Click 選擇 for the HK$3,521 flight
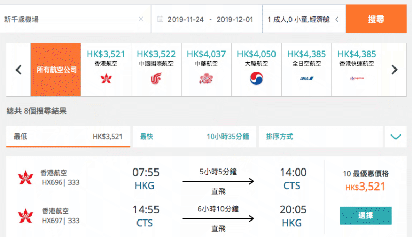412x237 pixels. pos(366,215)
